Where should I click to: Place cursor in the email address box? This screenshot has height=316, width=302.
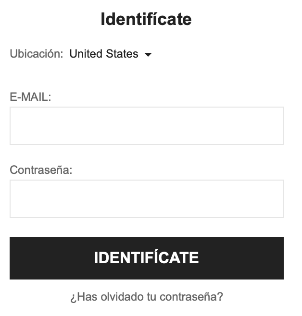tap(146, 126)
